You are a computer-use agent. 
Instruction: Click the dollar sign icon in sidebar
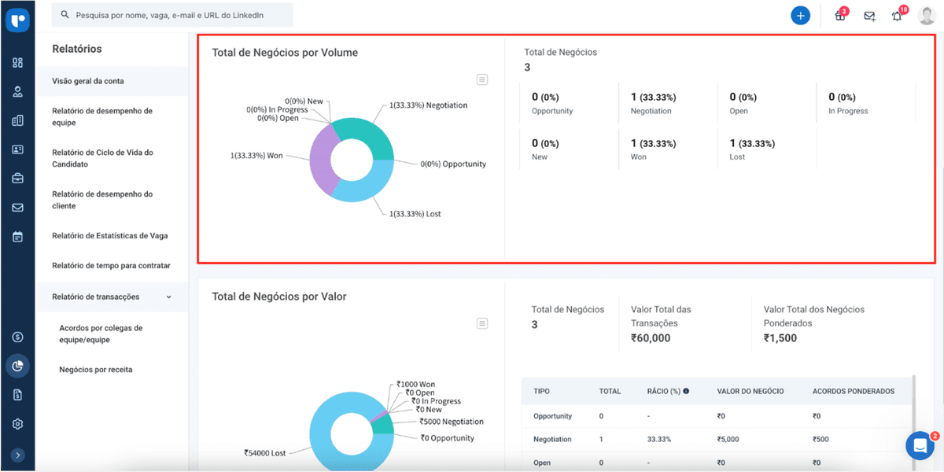coord(17,337)
